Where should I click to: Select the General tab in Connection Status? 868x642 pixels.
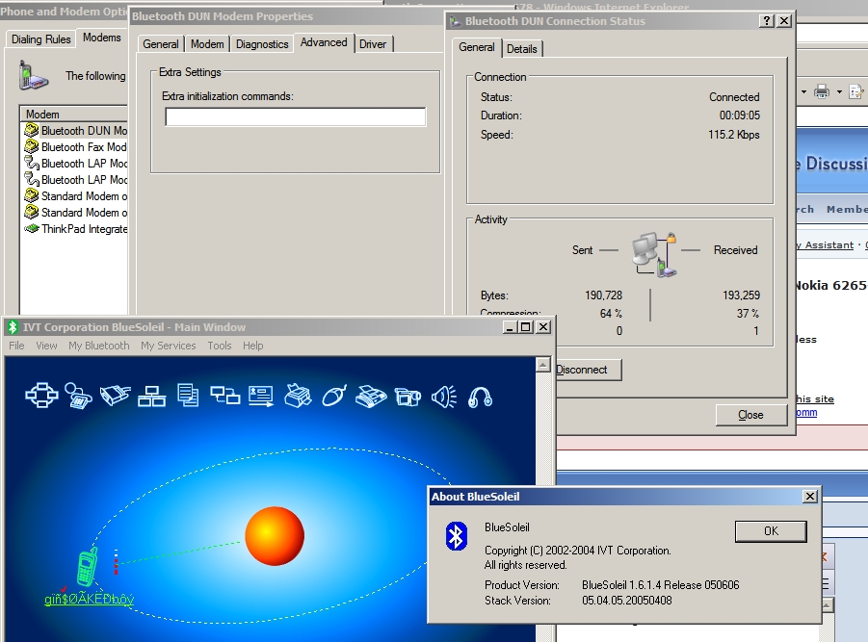tap(477, 47)
